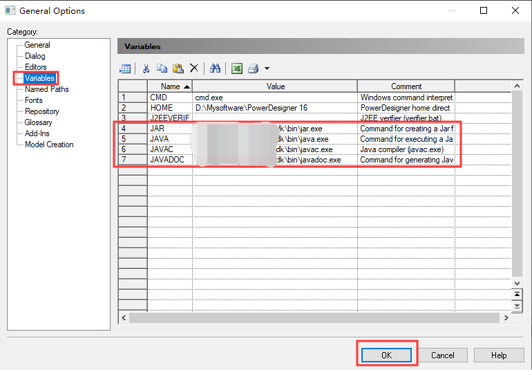532x370 pixels.
Task: Click 'PowerDesigner home direct' comment cell
Action: click(406, 108)
